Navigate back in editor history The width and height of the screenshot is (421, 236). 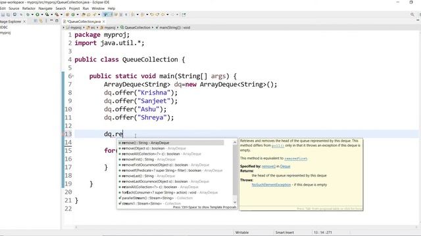point(162,14)
